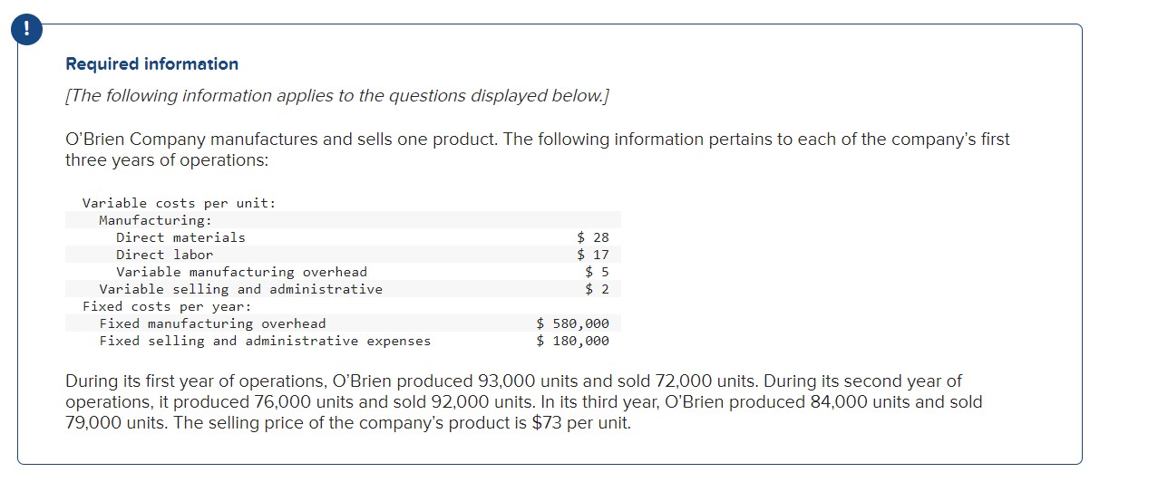The height and width of the screenshot is (482, 1158).
Task: Click the blue exclamation mark icon
Action: click(x=29, y=30)
